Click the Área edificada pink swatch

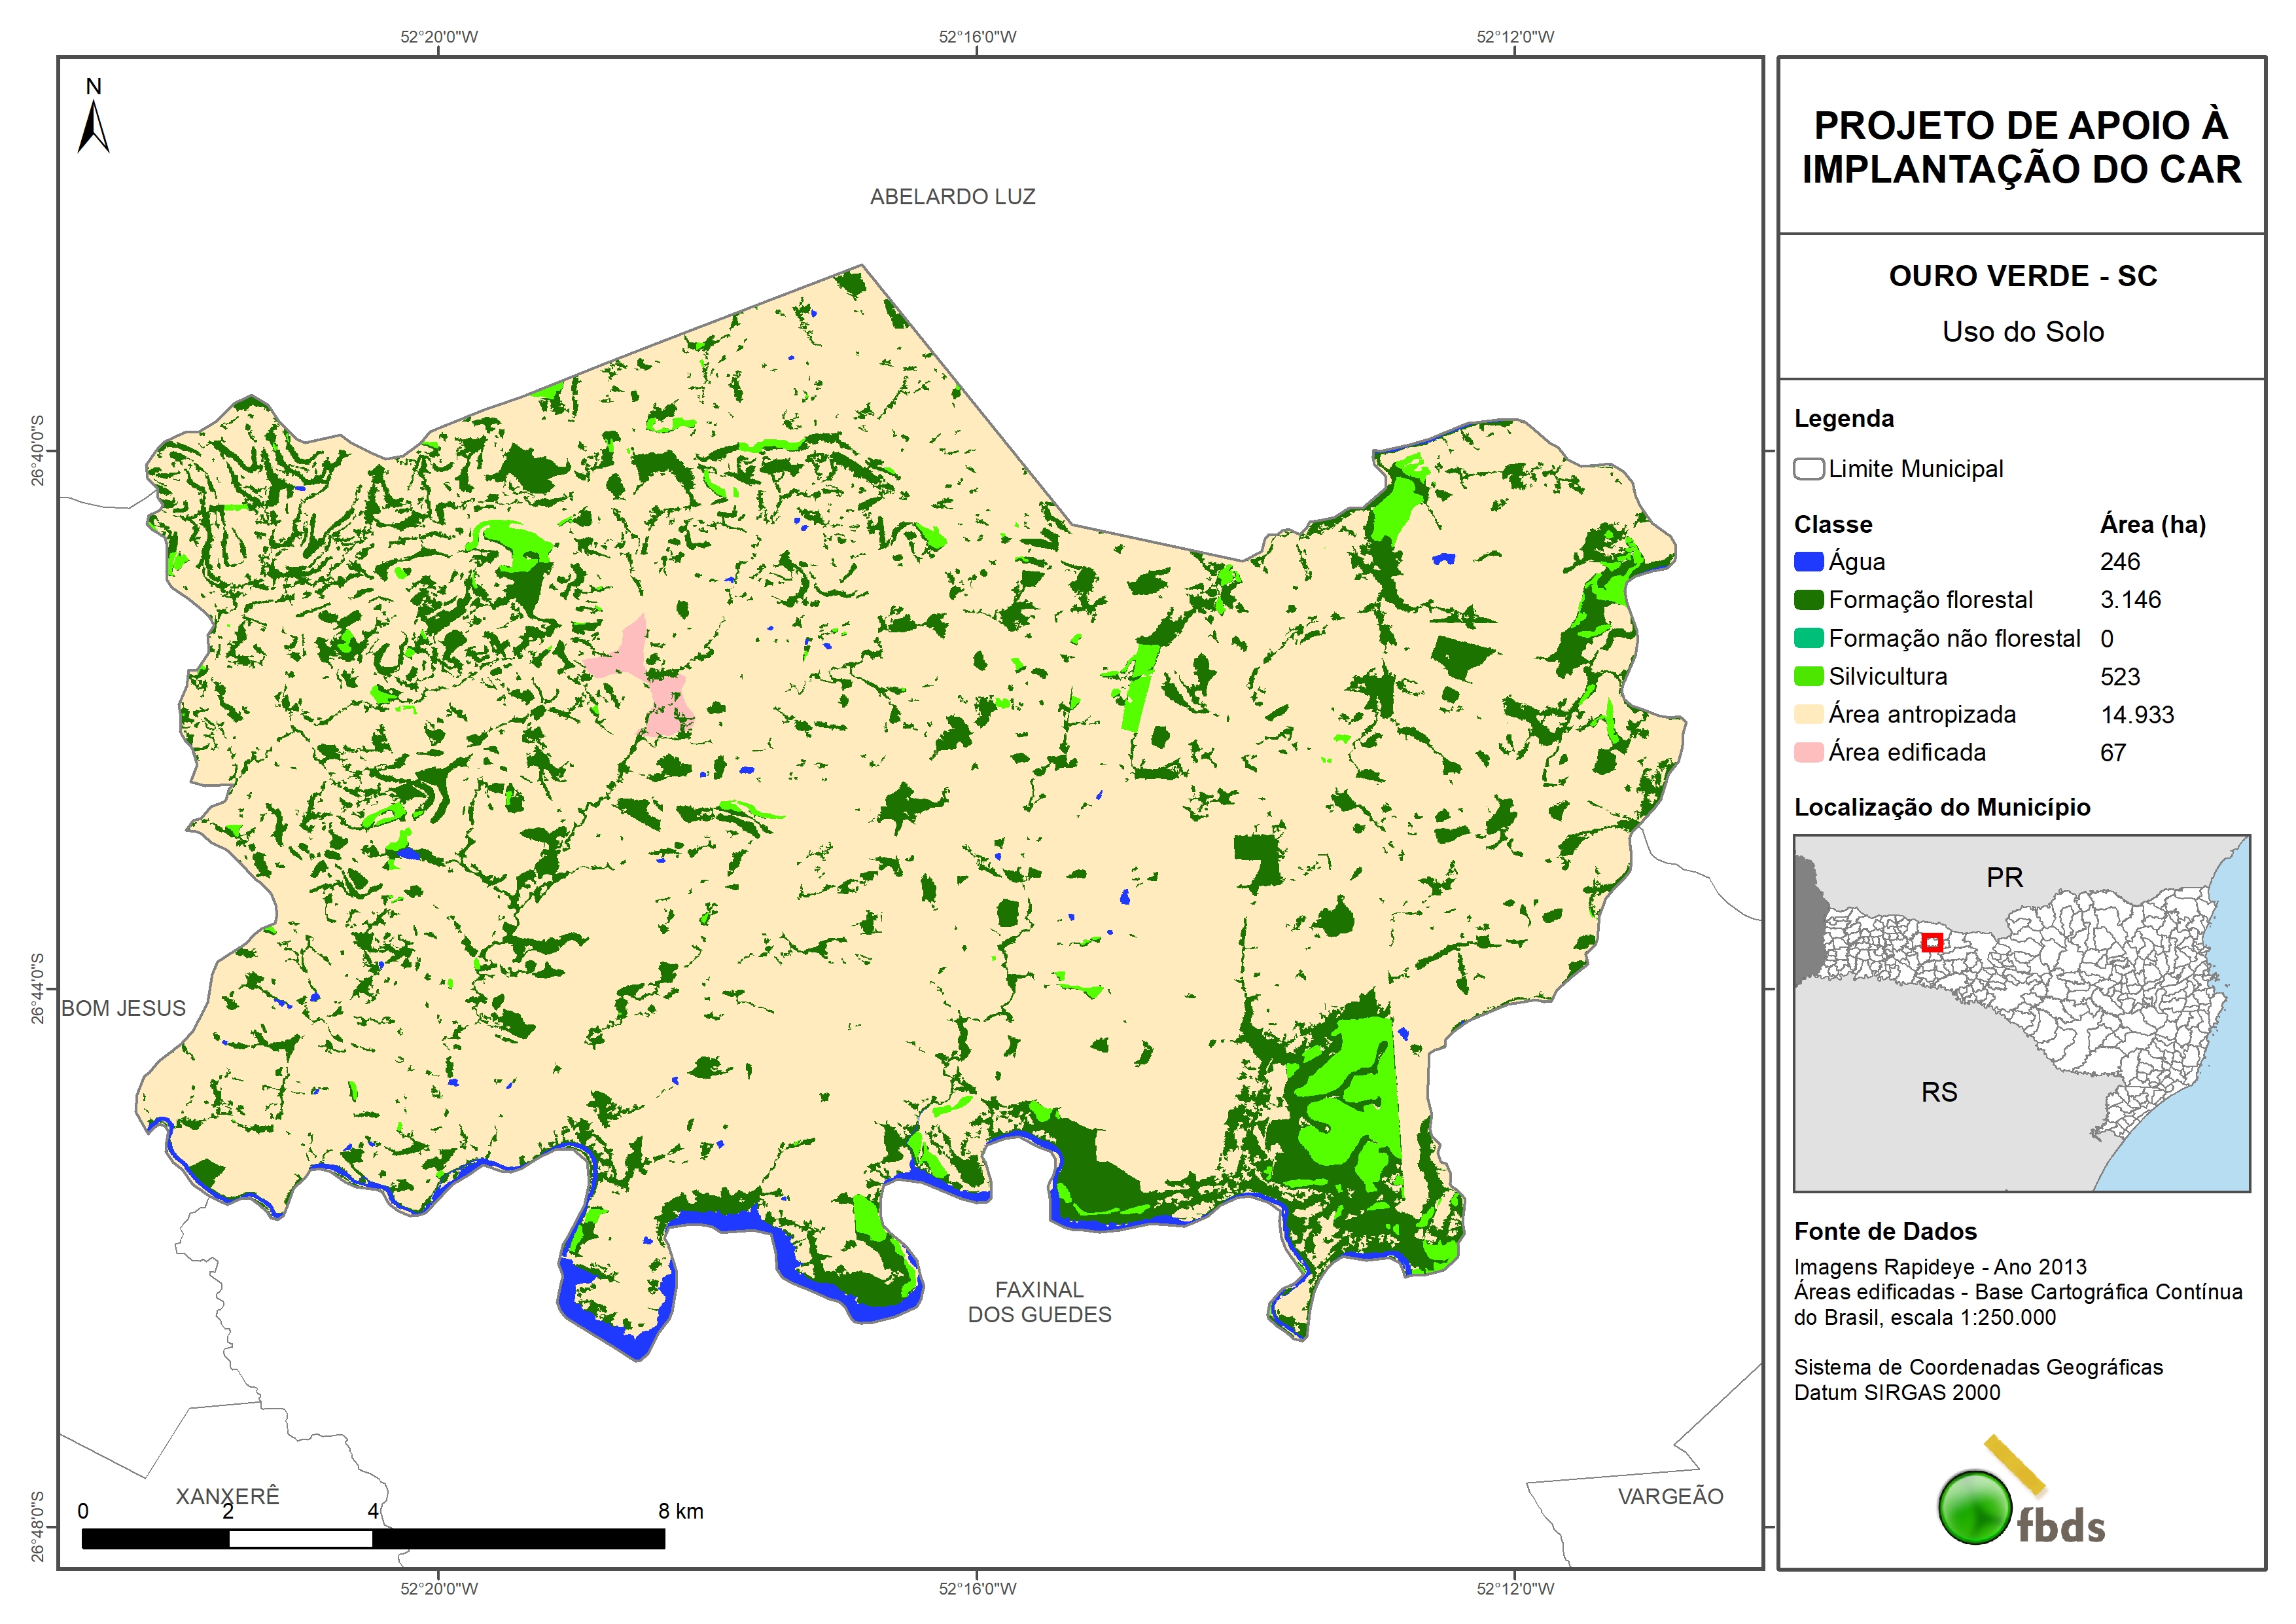click(1808, 753)
